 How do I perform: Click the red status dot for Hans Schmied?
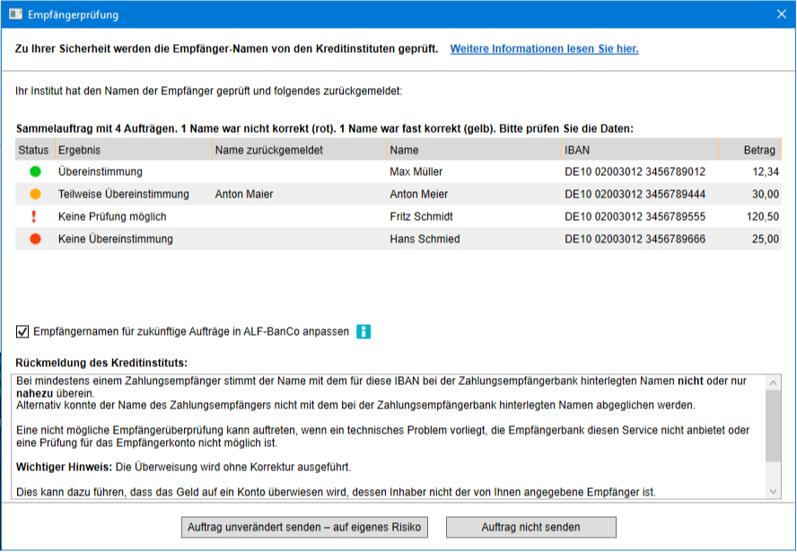click(35, 239)
